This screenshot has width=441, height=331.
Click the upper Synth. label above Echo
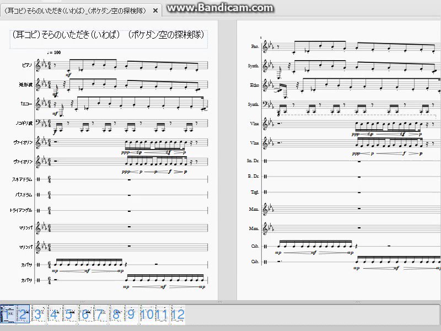click(x=254, y=66)
